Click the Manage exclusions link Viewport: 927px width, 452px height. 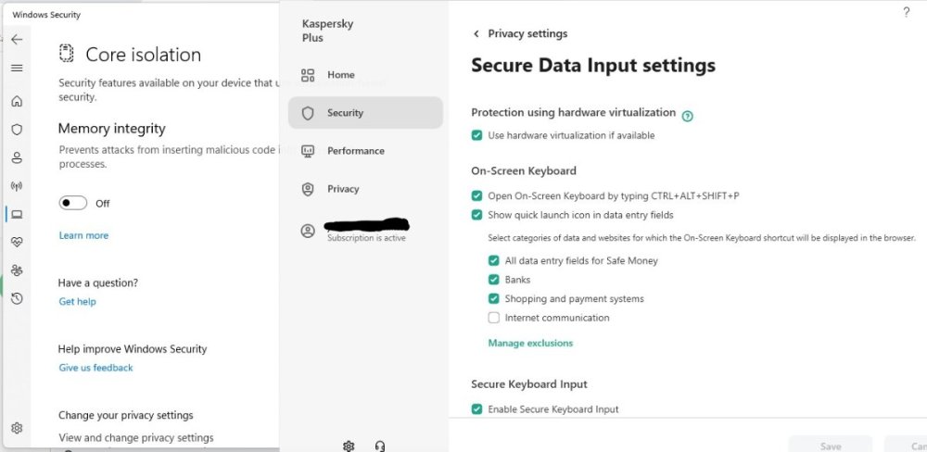click(530, 343)
